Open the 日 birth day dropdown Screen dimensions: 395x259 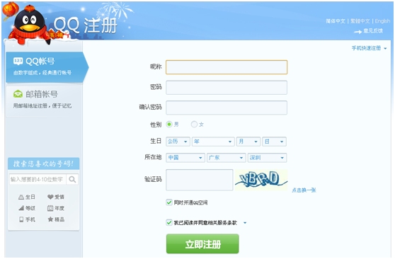click(x=274, y=142)
